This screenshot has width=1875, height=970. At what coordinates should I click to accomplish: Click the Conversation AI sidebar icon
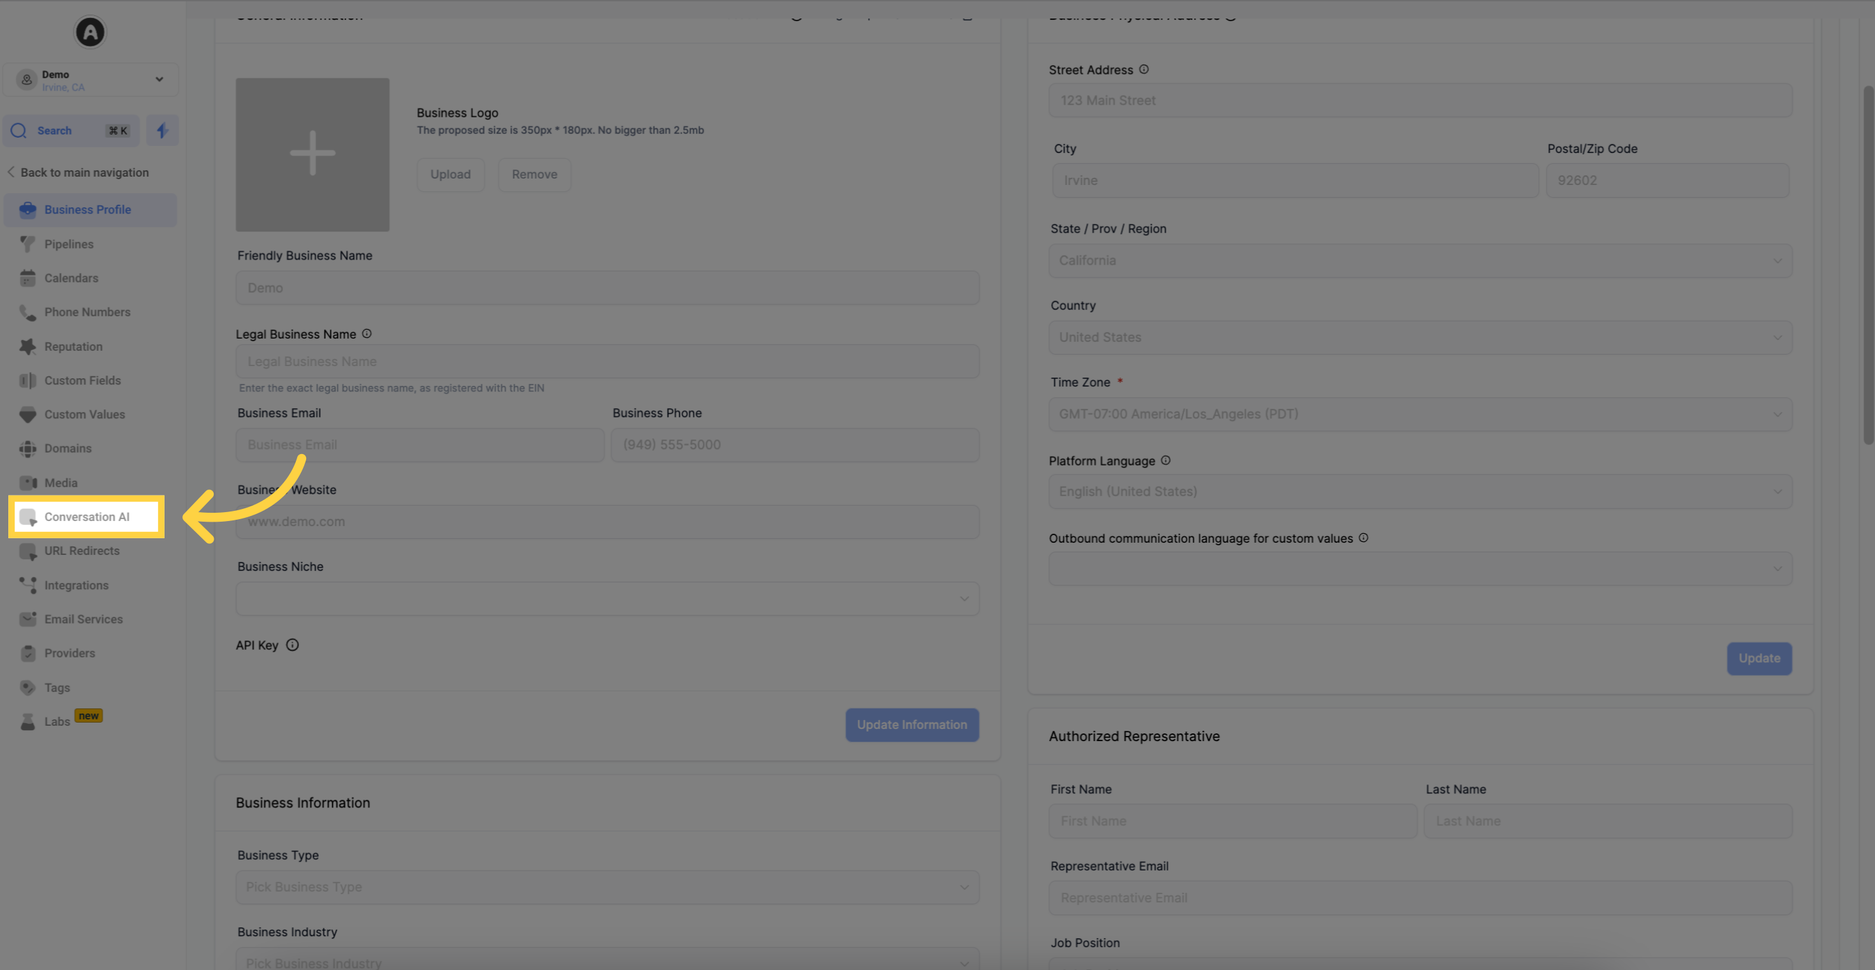coord(27,516)
